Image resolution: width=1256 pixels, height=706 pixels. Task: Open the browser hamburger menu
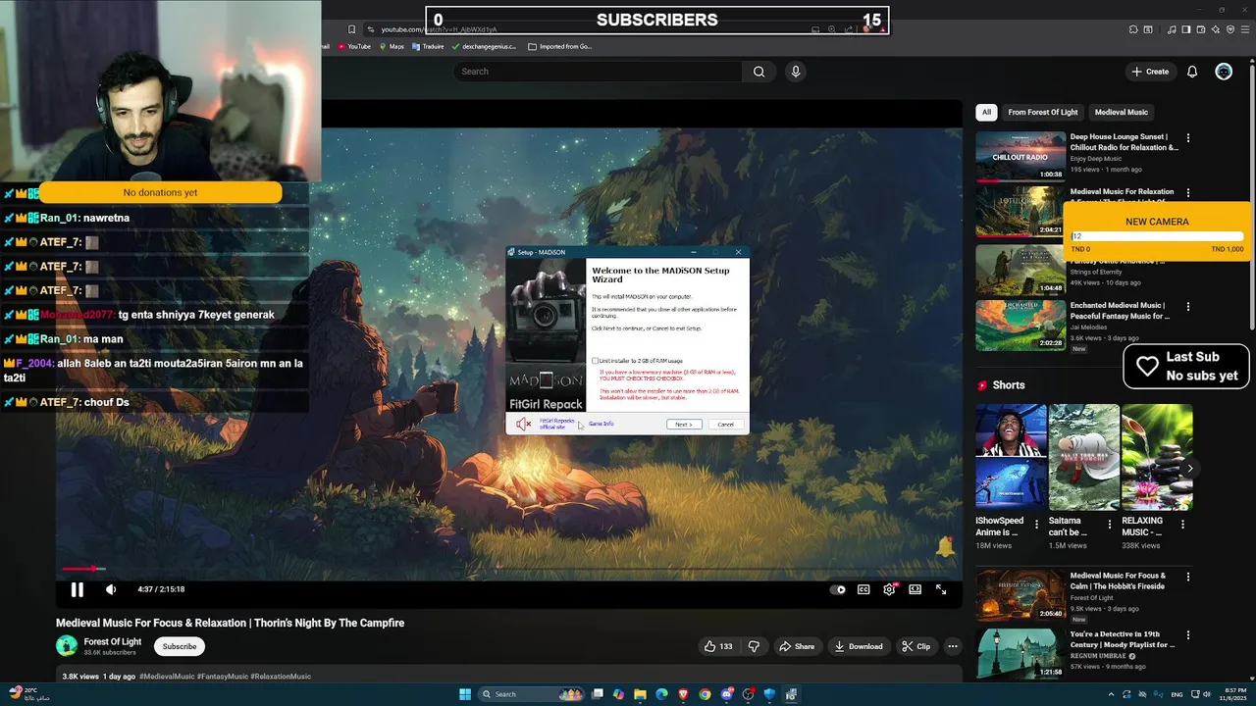coord(1244,29)
